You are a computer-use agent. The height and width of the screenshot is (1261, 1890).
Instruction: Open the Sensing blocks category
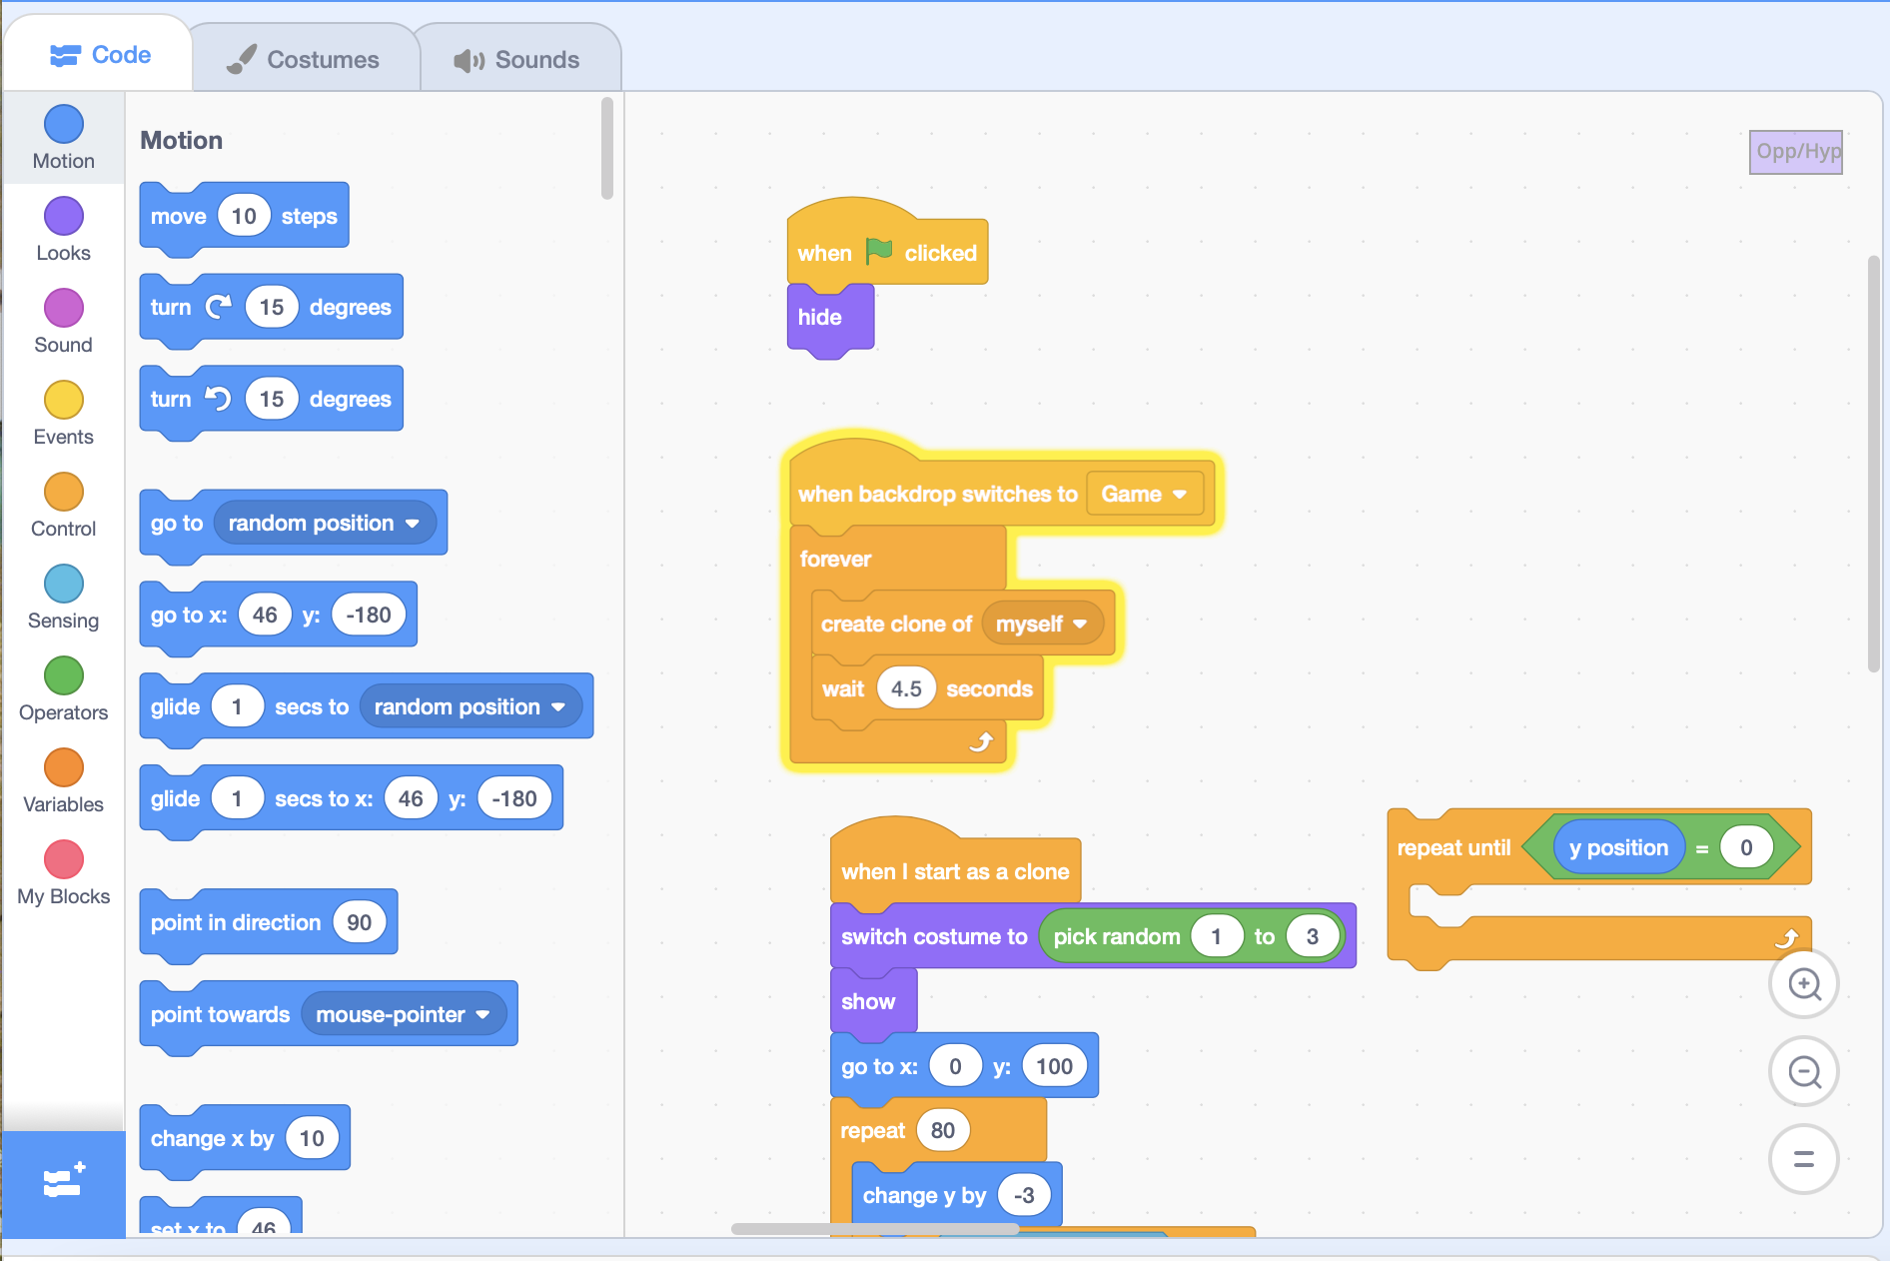coord(63,598)
